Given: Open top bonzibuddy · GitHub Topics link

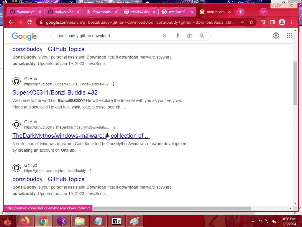Looking at the screenshot, I should click(48, 49).
